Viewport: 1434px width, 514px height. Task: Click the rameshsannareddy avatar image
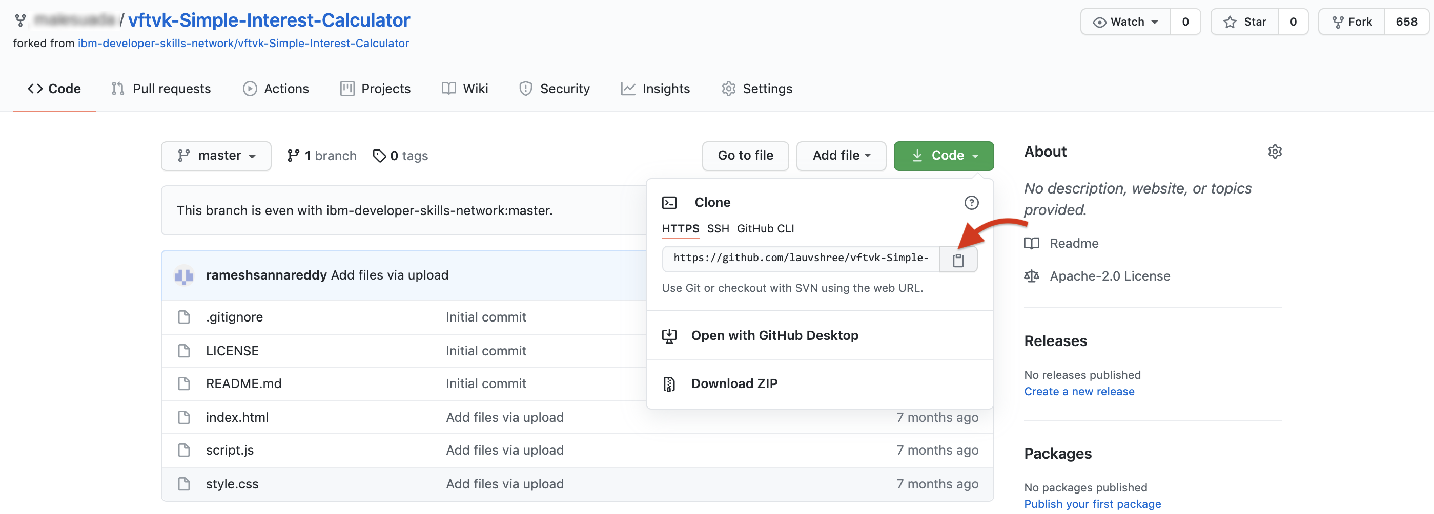pyautogui.click(x=183, y=275)
